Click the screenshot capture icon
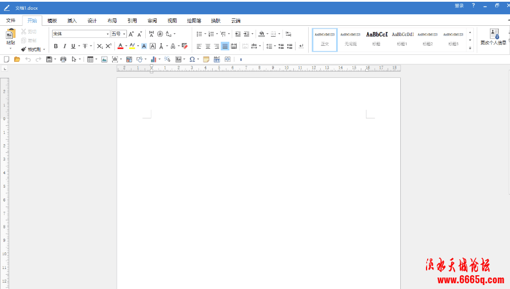Image resolution: width=510 pixels, height=289 pixels. (115, 60)
